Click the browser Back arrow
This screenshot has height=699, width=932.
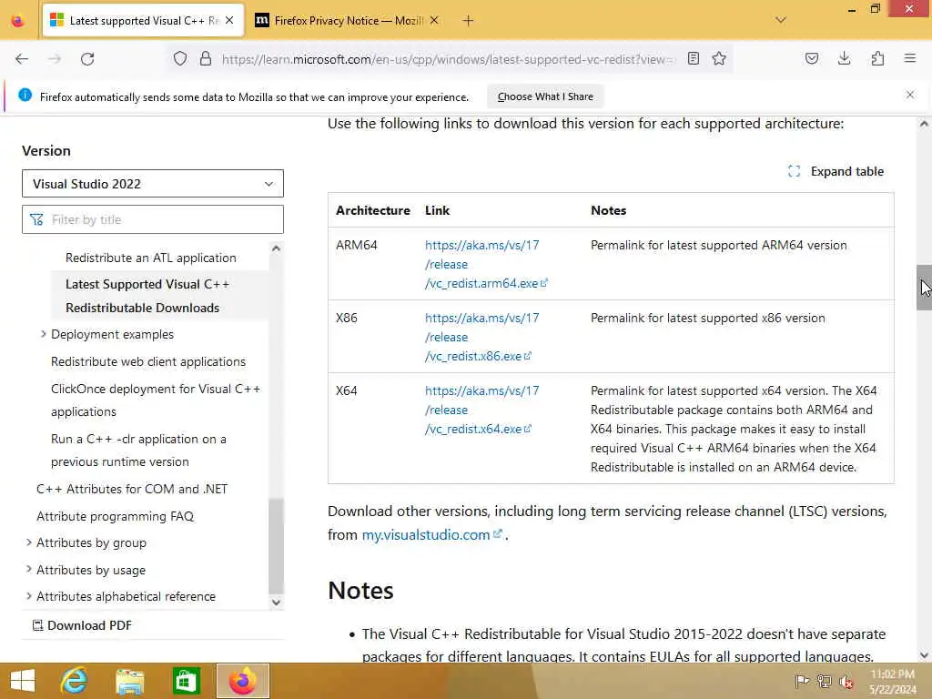[x=22, y=59]
